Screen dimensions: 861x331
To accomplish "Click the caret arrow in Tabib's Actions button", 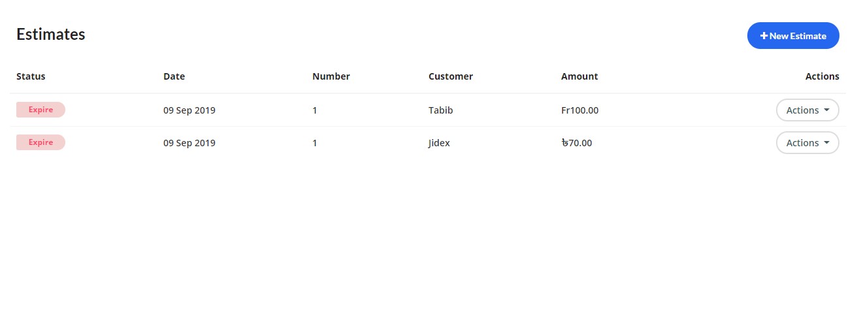I will 826,110.
